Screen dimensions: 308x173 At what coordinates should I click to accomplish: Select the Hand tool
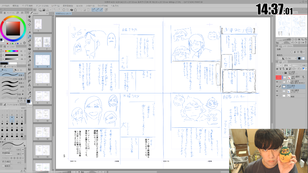[29, 17]
